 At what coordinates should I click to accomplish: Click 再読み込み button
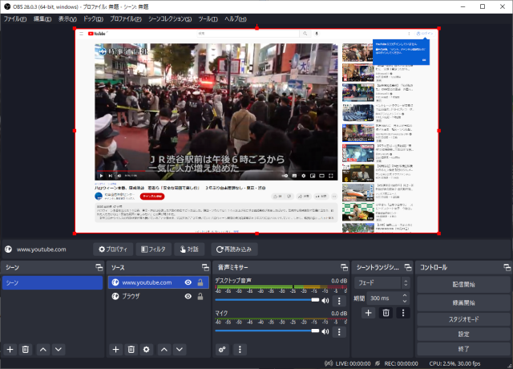pyautogui.click(x=234, y=249)
